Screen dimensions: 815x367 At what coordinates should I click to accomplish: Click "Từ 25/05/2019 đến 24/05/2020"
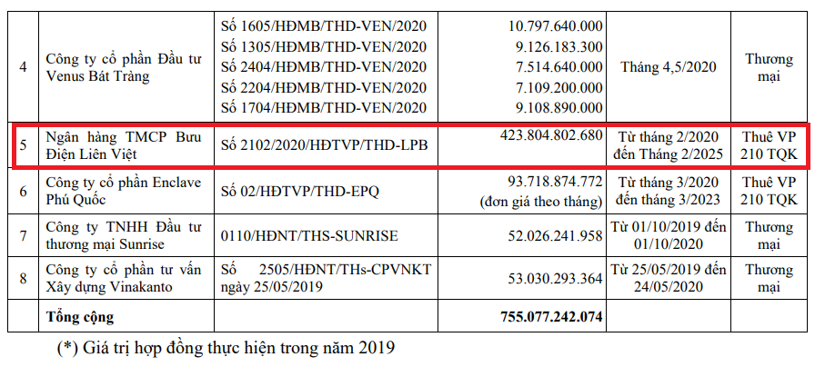click(668, 278)
